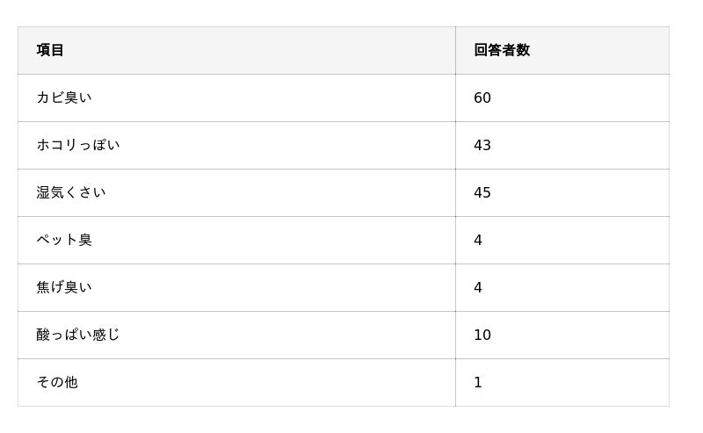Highlight the entire 湿気くさい table row
703x433 pixels.
pyautogui.click(x=264, y=192)
